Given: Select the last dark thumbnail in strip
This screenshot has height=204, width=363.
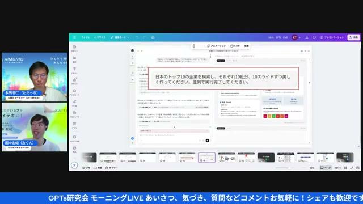Looking at the screenshot, I should 345,158.
